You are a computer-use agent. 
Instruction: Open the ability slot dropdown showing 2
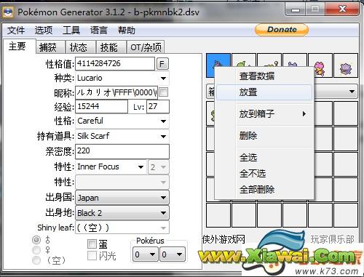pos(158,167)
